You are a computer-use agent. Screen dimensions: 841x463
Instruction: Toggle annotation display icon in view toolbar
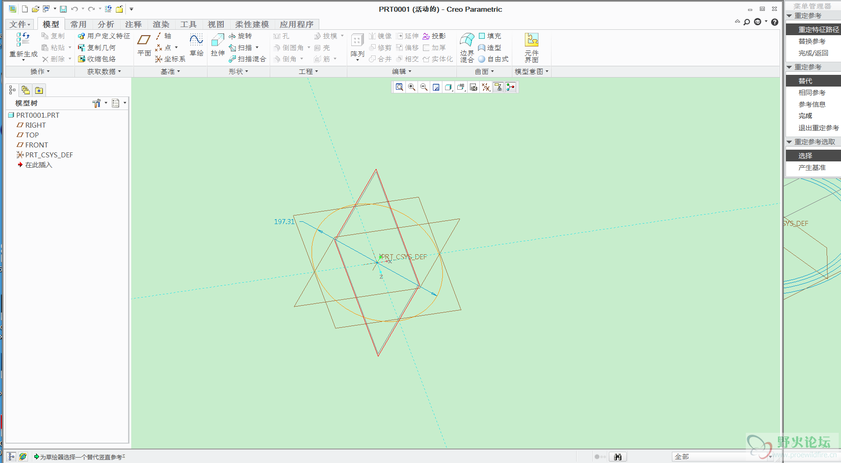(498, 87)
